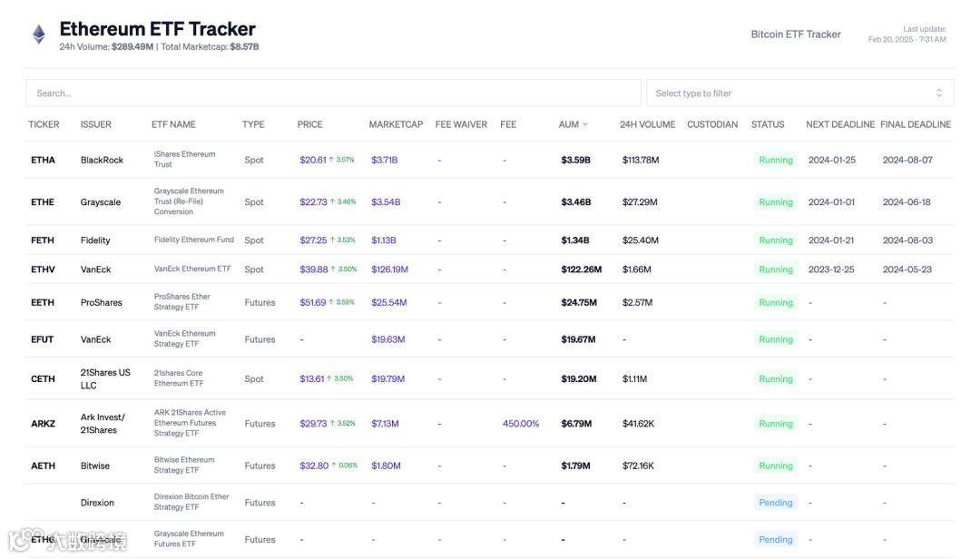Click the Fidelity issuer name
Viewport: 980px width, 559px height.
(95, 240)
